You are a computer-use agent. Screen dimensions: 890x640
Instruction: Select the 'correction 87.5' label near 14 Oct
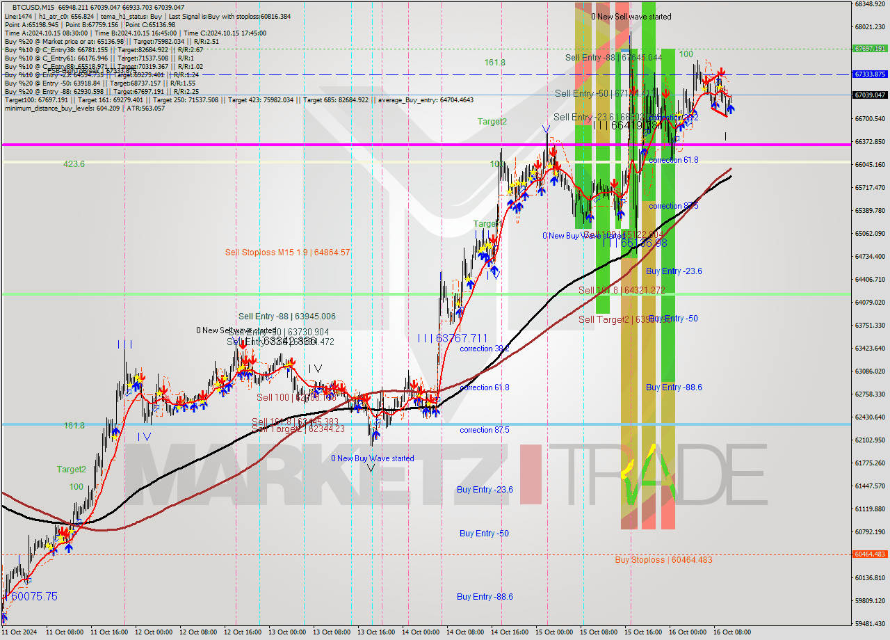click(484, 430)
